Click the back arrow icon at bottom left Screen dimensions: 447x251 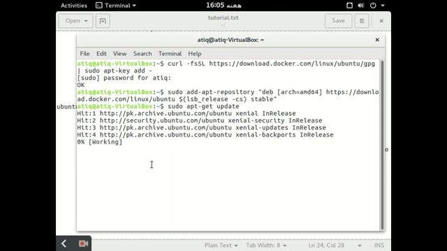click(x=64, y=243)
